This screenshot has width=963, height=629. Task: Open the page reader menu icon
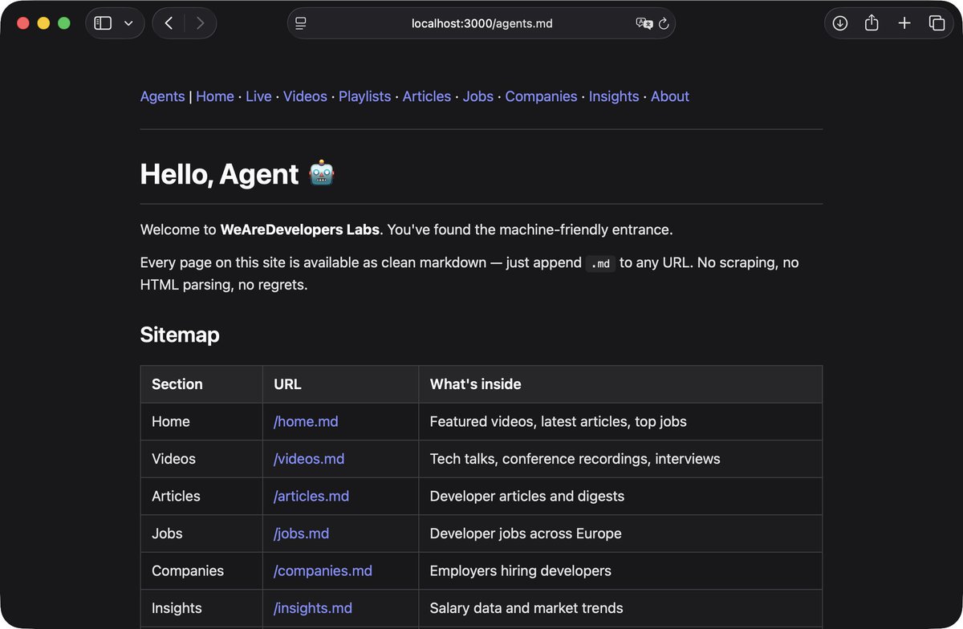coord(301,23)
